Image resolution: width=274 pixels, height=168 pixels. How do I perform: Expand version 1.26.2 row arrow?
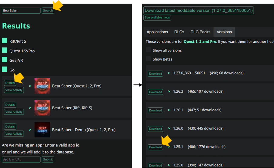pyautogui.click(x=169, y=91)
